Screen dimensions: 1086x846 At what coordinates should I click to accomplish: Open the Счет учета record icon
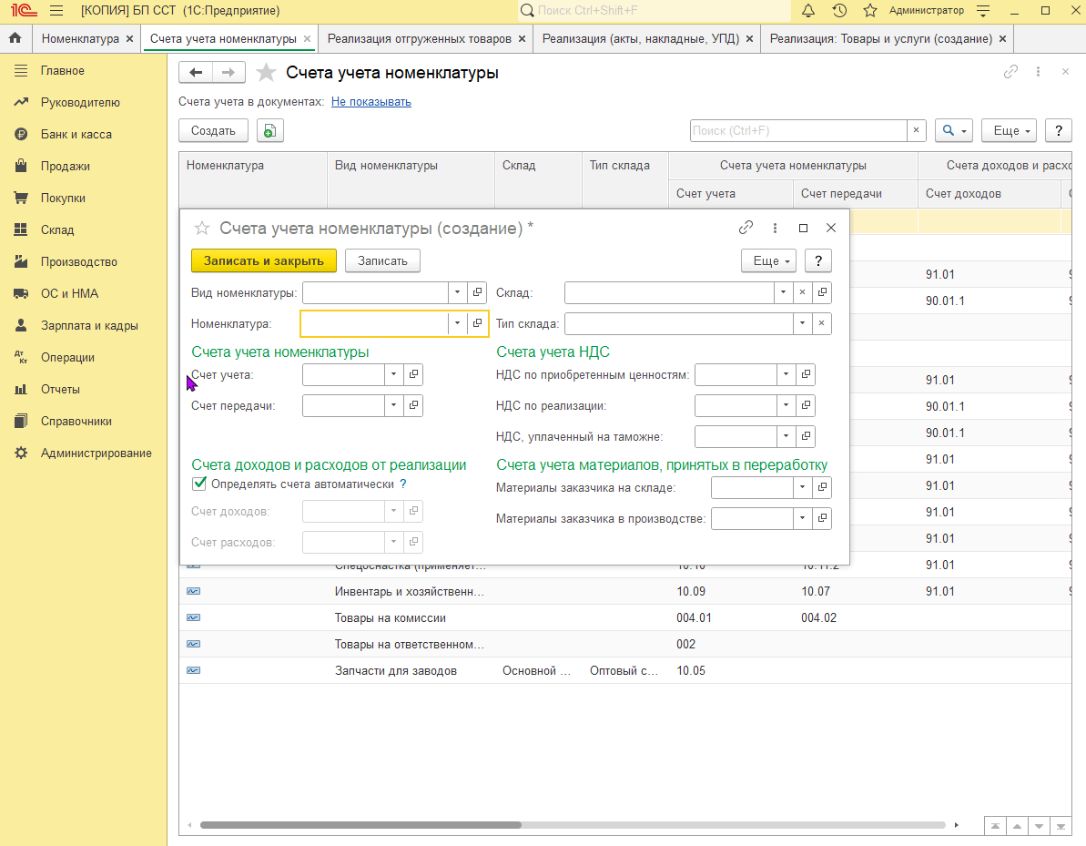(413, 374)
